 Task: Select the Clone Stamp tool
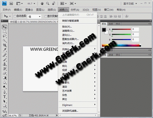5,64
